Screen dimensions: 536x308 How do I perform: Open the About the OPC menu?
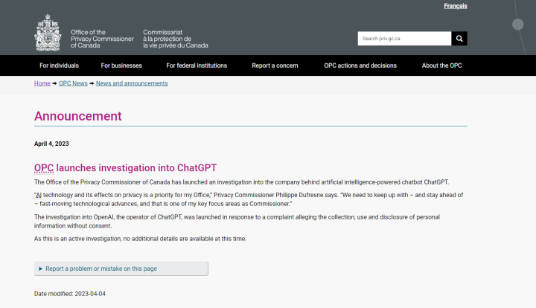441,65
